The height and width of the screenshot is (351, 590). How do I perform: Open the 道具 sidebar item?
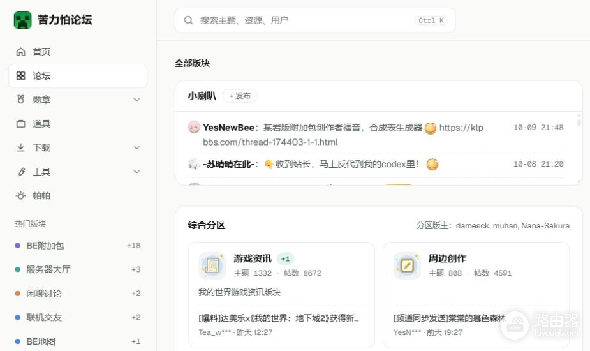pyautogui.click(x=78, y=124)
